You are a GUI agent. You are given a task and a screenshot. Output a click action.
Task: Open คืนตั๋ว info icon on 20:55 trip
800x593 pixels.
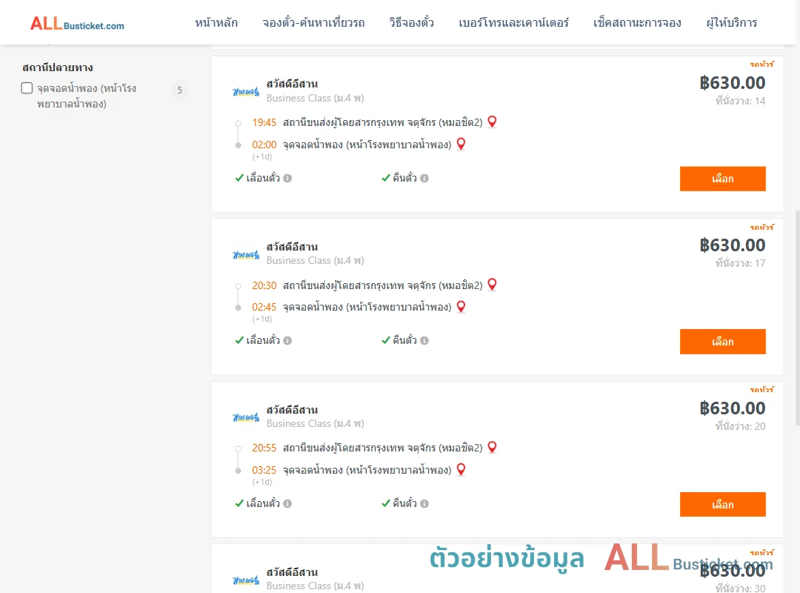[424, 503]
